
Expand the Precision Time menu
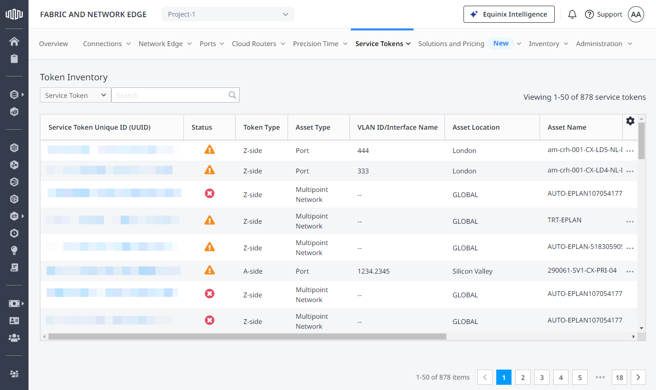coord(320,44)
